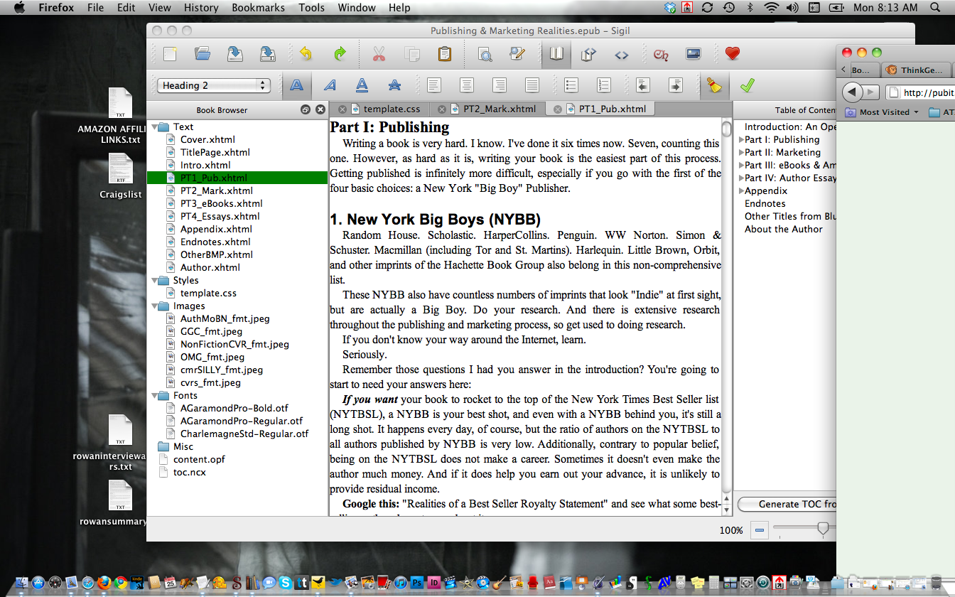Click the Paste clipboard icon
This screenshot has width=955, height=597.
(x=445, y=54)
